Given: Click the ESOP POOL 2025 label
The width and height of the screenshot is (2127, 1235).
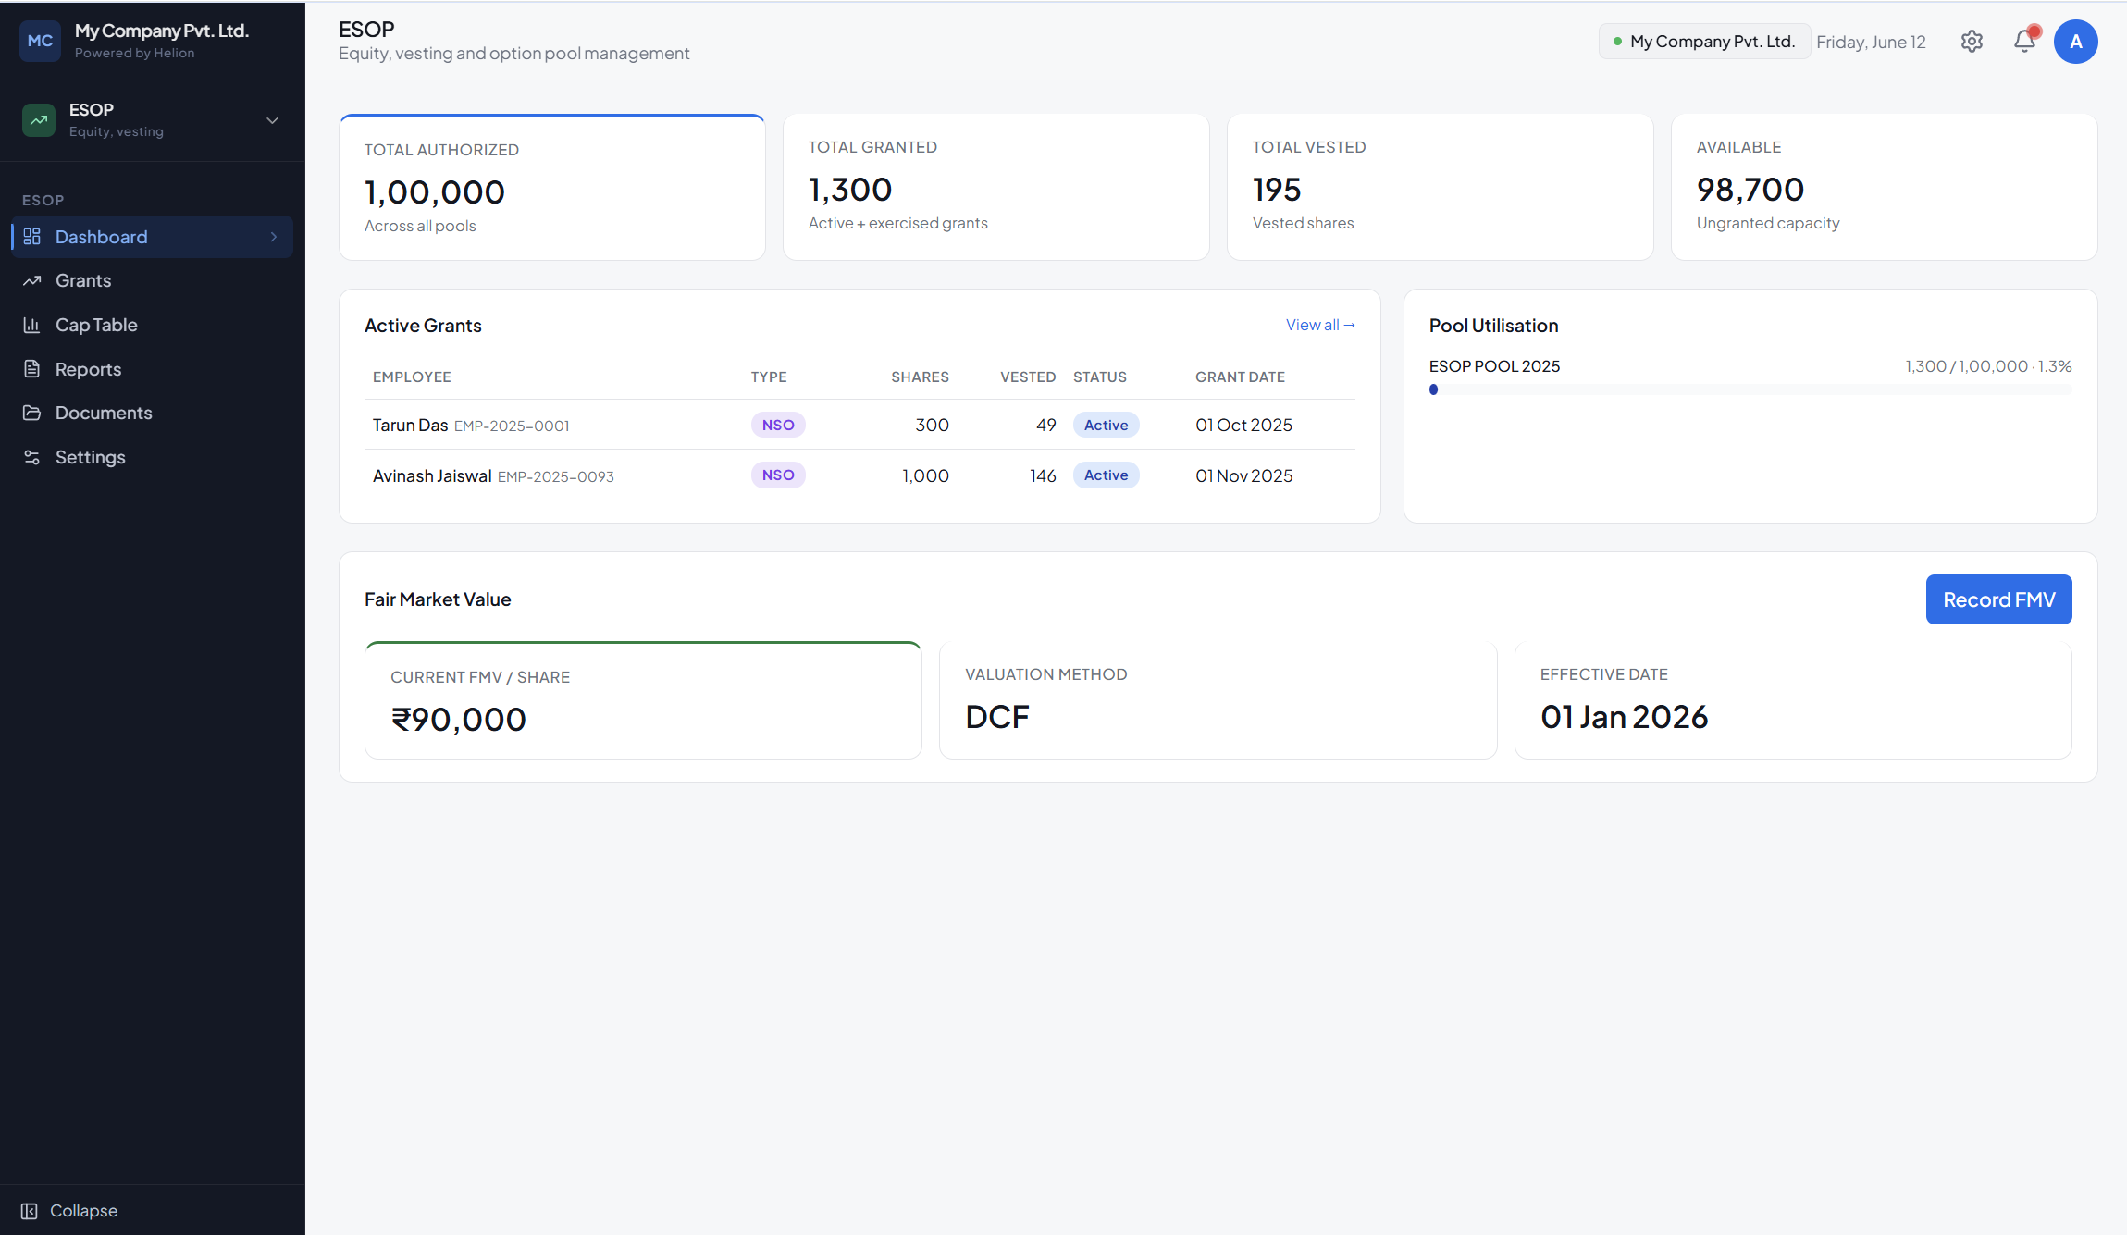Looking at the screenshot, I should (1494, 366).
